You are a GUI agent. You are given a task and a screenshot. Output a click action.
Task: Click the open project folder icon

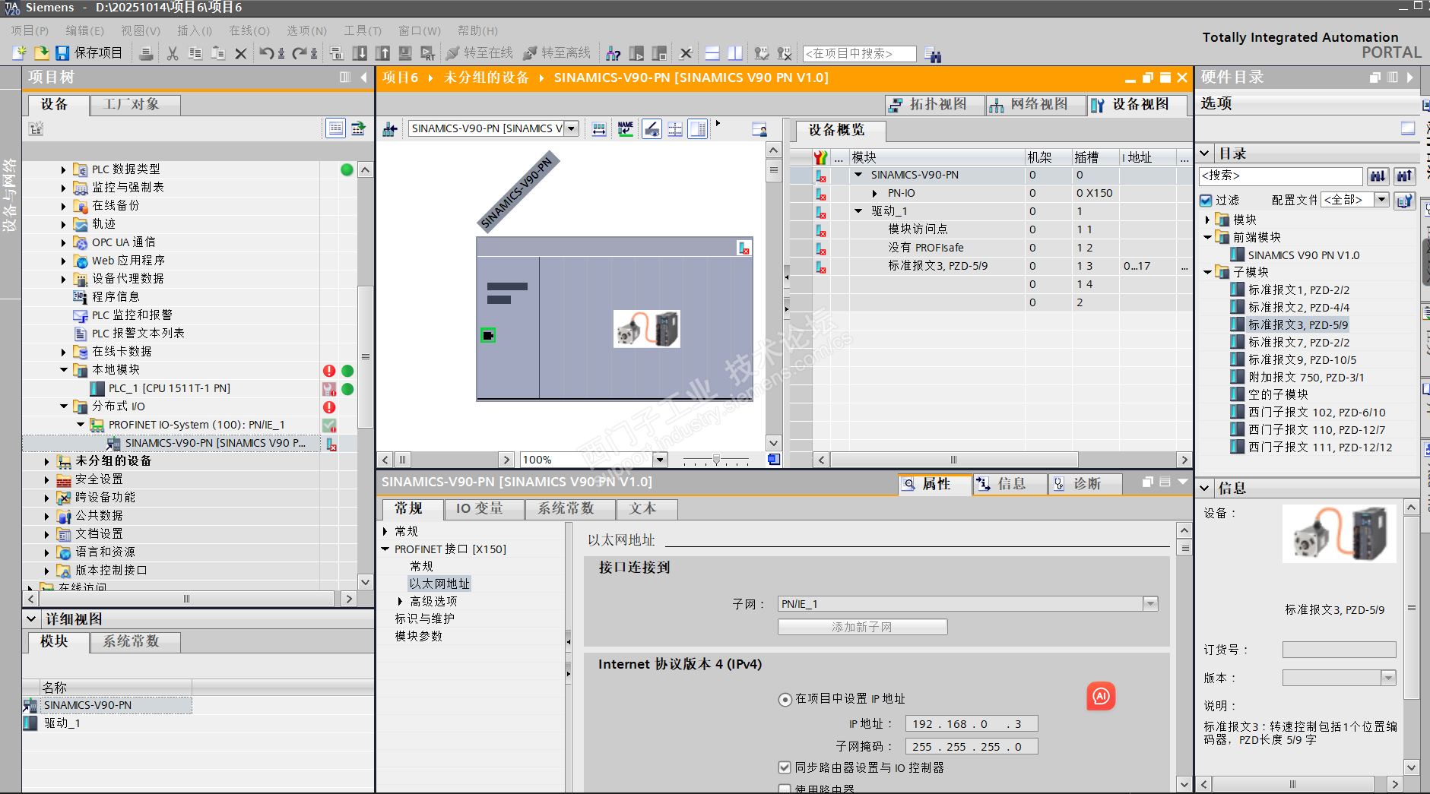tap(41, 53)
